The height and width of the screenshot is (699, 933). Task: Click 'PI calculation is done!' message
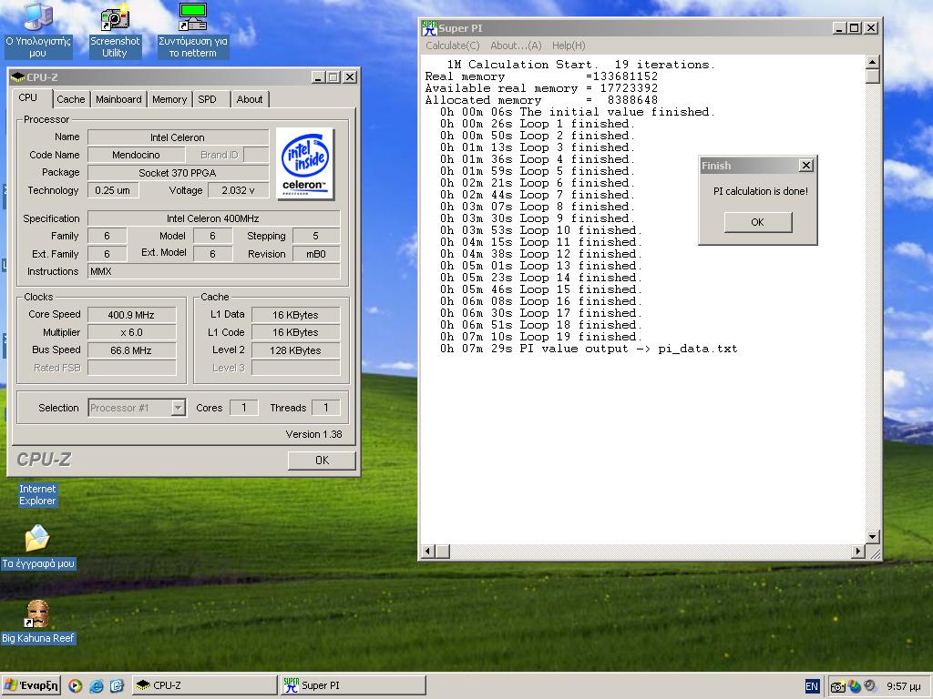point(761,191)
